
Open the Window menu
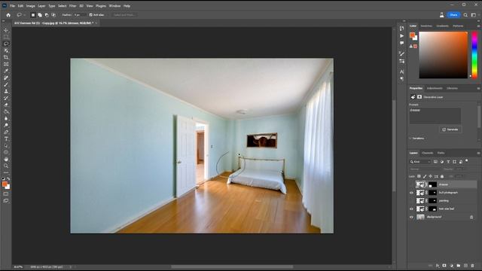point(114,6)
